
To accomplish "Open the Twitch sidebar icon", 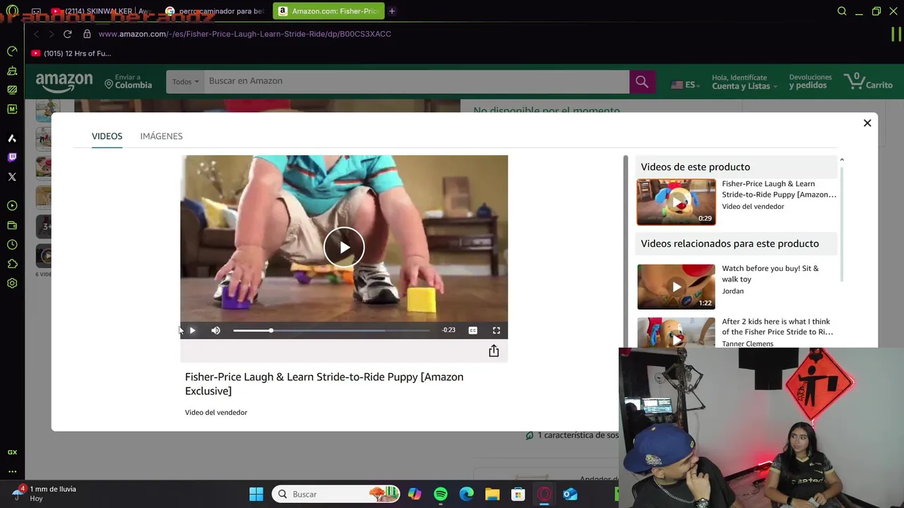I will click(12, 157).
